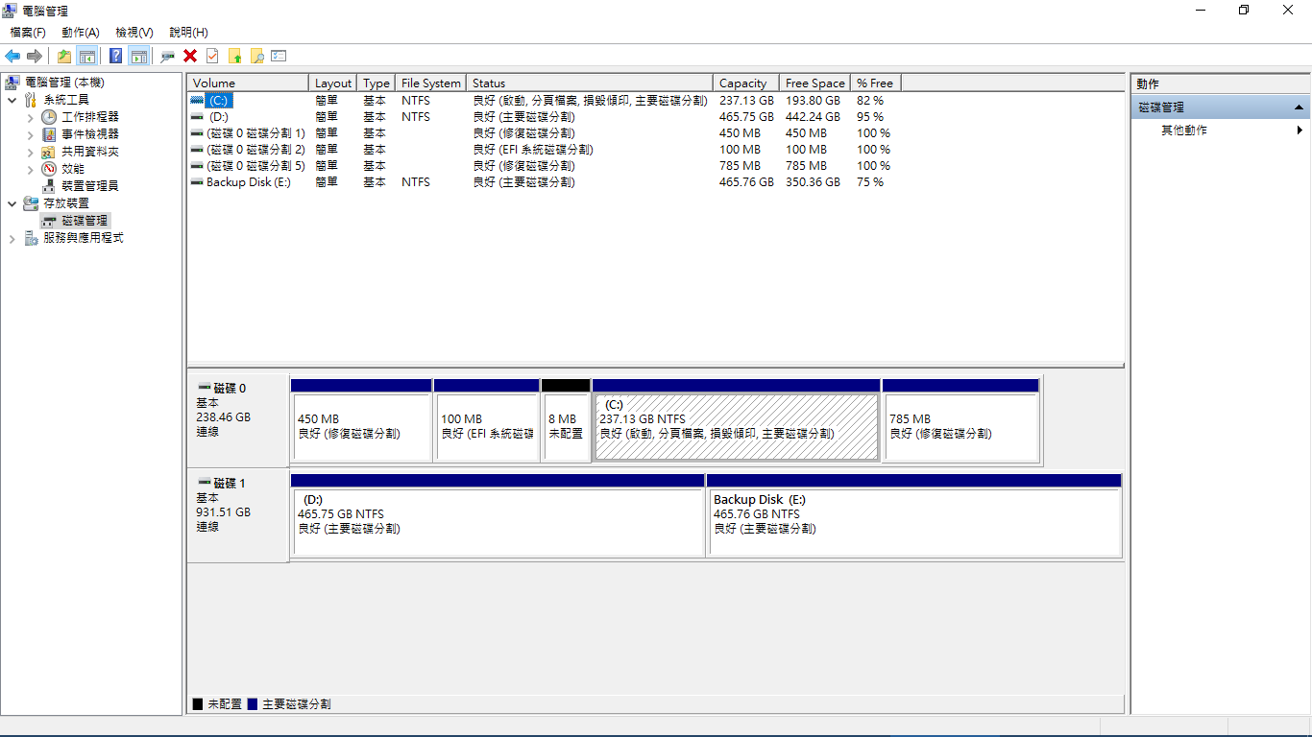This screenshot has width=1312, height=737.
Task: Open the 說明(H) menu
Action: coord(188,33)
